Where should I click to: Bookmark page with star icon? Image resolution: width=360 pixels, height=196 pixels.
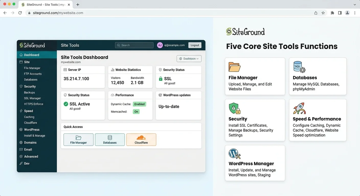coord(323,13)
